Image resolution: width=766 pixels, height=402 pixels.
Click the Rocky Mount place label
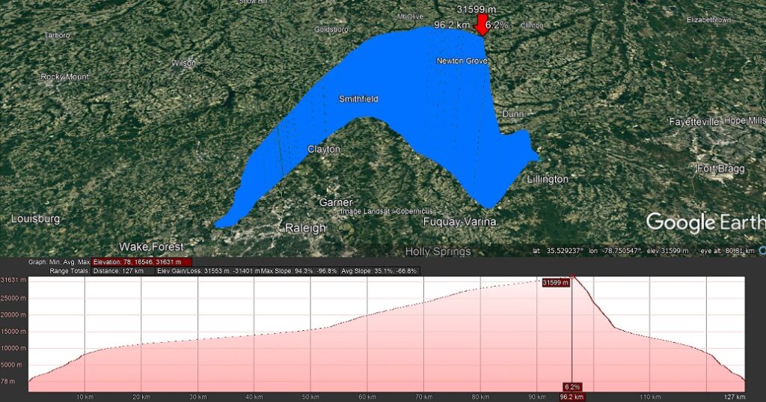coord(64,76)
